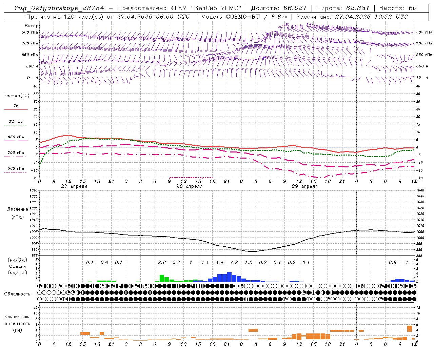Click the pink dash-dot 500 гПа temperature legend line
Screen dimensions: 434x347
[15, 172]
